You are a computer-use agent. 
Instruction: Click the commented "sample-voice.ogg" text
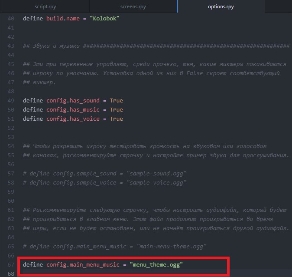point(156,183)
